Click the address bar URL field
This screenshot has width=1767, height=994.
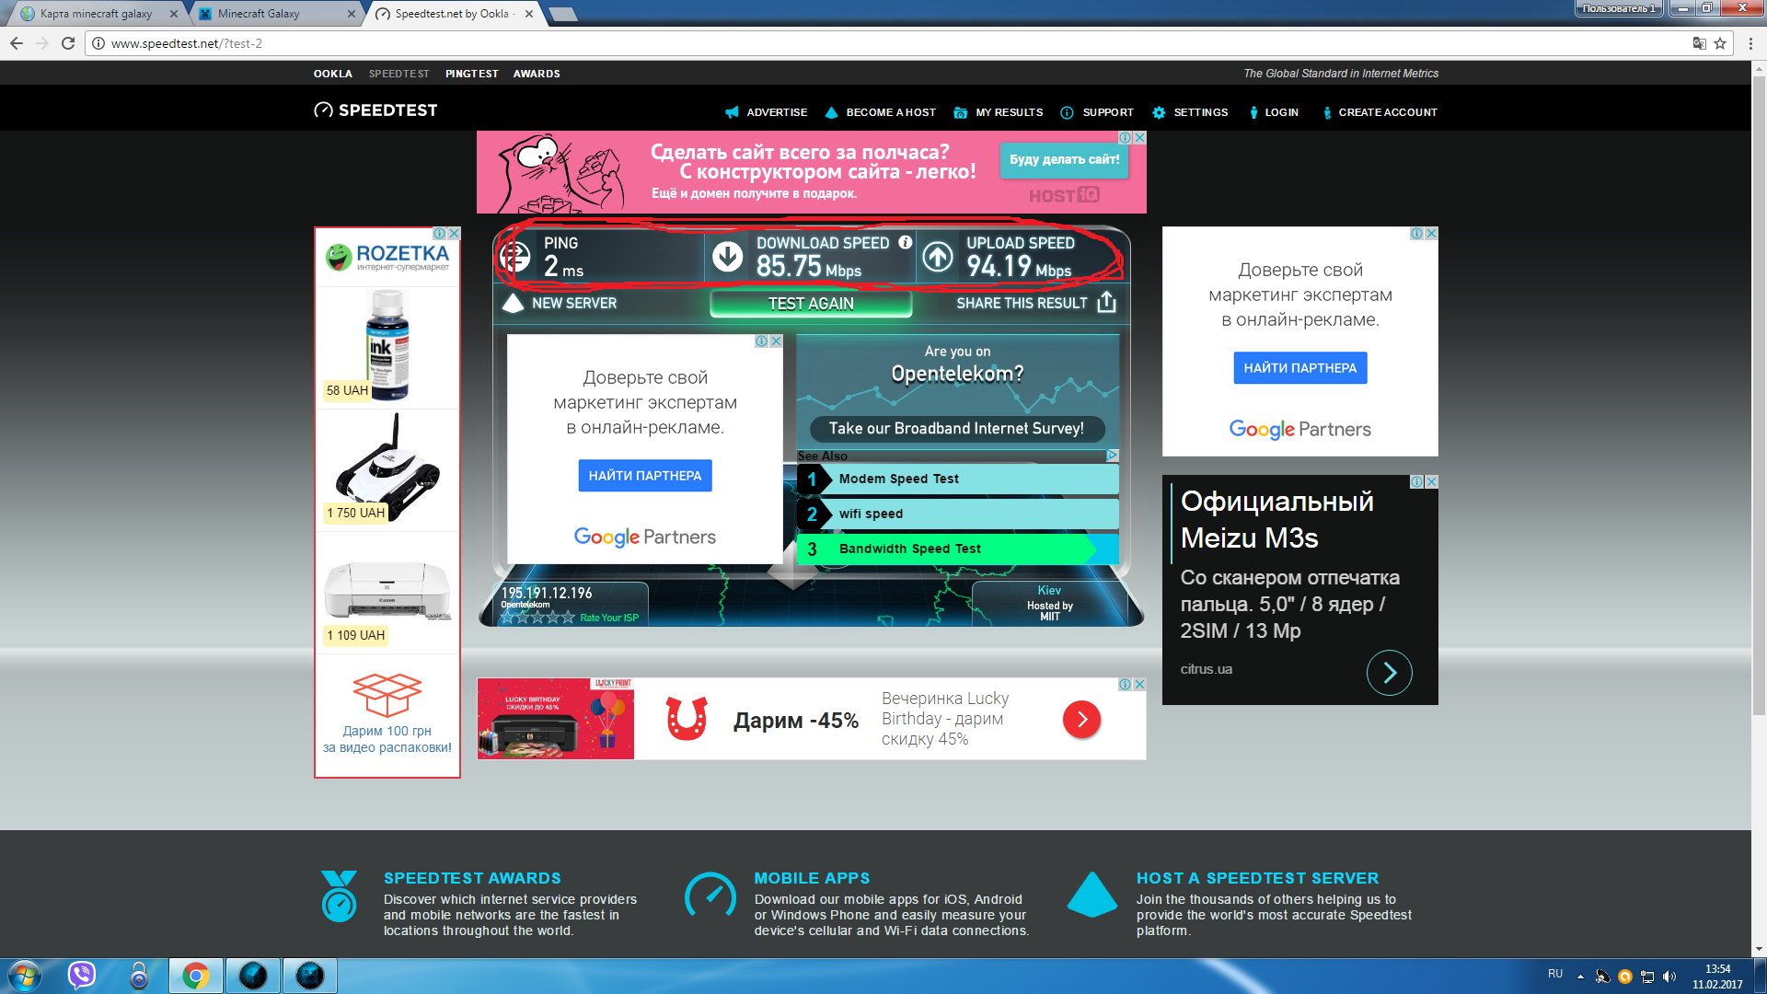click(x=883, y=43)
